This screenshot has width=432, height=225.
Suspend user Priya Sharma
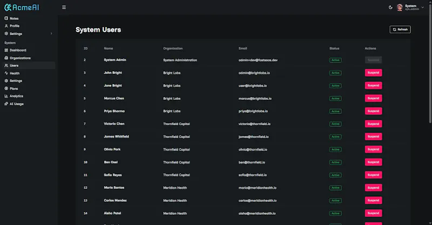point(373,111)
